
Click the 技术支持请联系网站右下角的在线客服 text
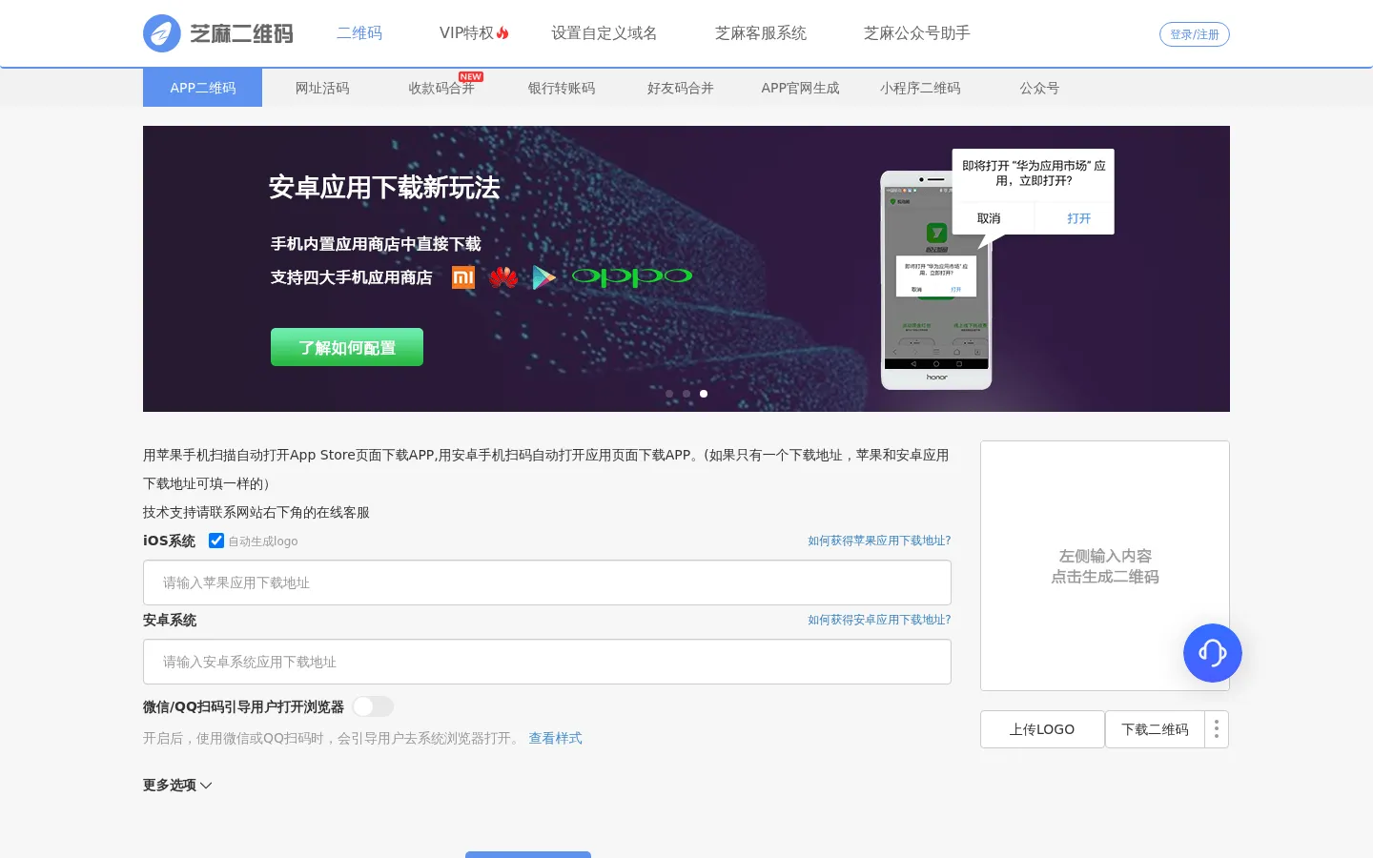pyautogui.click(x=256, y=512)
